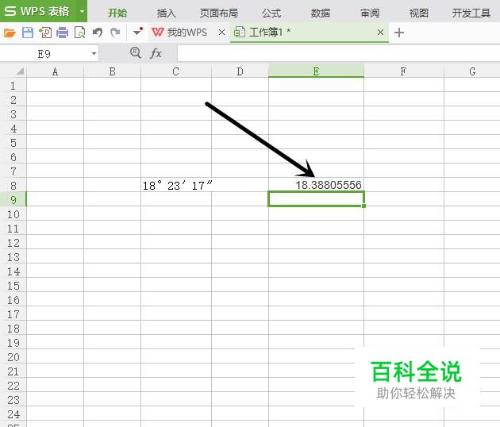The width and height of the screenshot is (500, 427).
Task: Open the 插入 ribbon tab
Action: pyautogui.click(x=166, y=13)
